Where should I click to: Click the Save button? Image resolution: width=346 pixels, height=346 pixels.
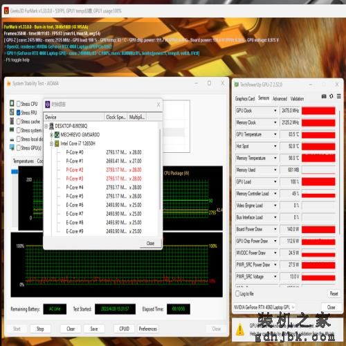pyautogui.click(x=94, y=329)
